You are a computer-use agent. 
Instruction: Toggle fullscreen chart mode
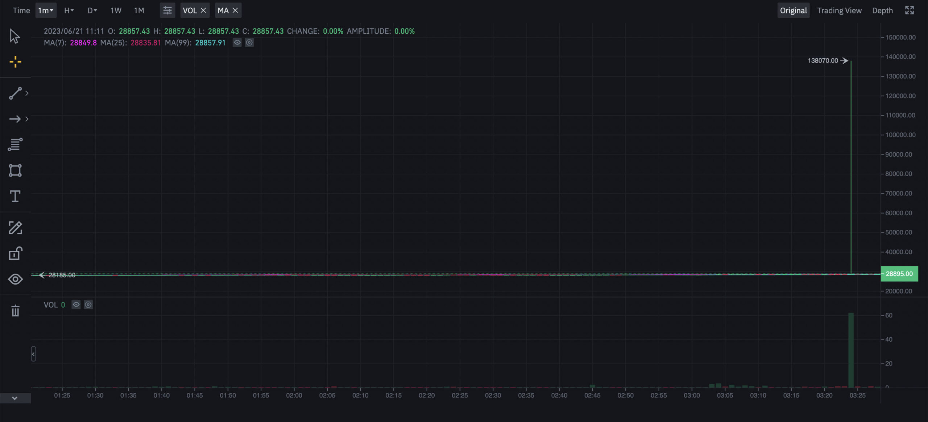[x=909, y=10]
